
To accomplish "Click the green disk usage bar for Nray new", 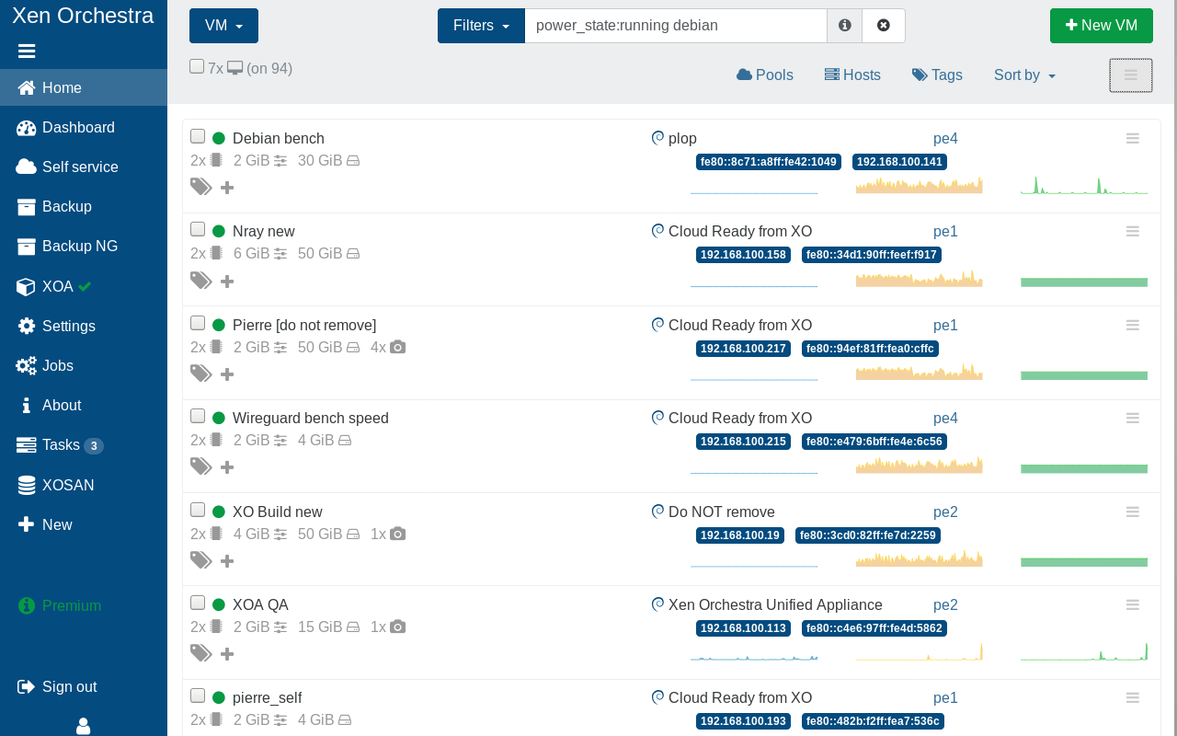I will coord(1083,282).
